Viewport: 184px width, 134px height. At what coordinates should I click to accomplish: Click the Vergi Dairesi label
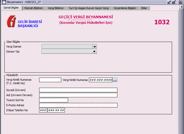14,47
